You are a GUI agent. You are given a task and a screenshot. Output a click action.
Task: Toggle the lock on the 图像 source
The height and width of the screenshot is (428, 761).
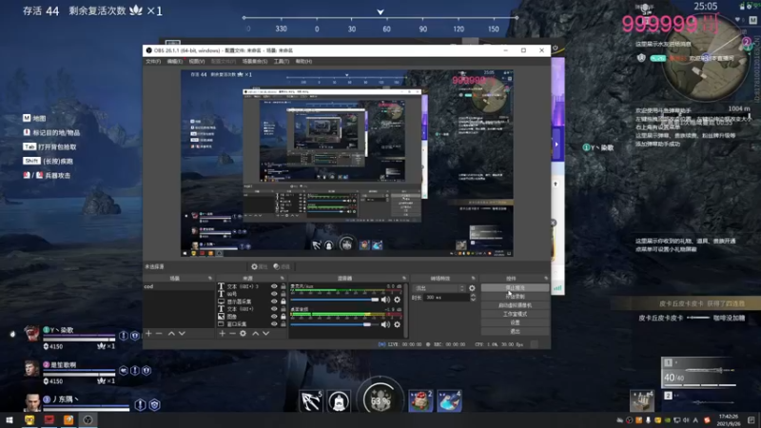283,317
